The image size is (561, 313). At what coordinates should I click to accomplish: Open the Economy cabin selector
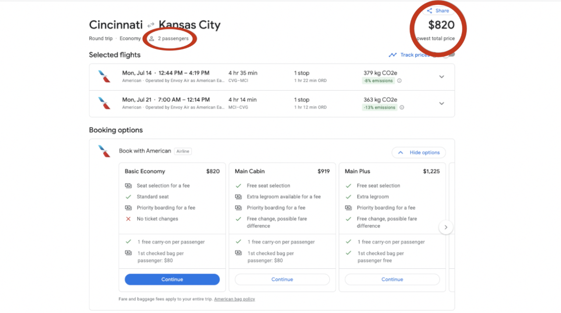click(x=130, y=39)
